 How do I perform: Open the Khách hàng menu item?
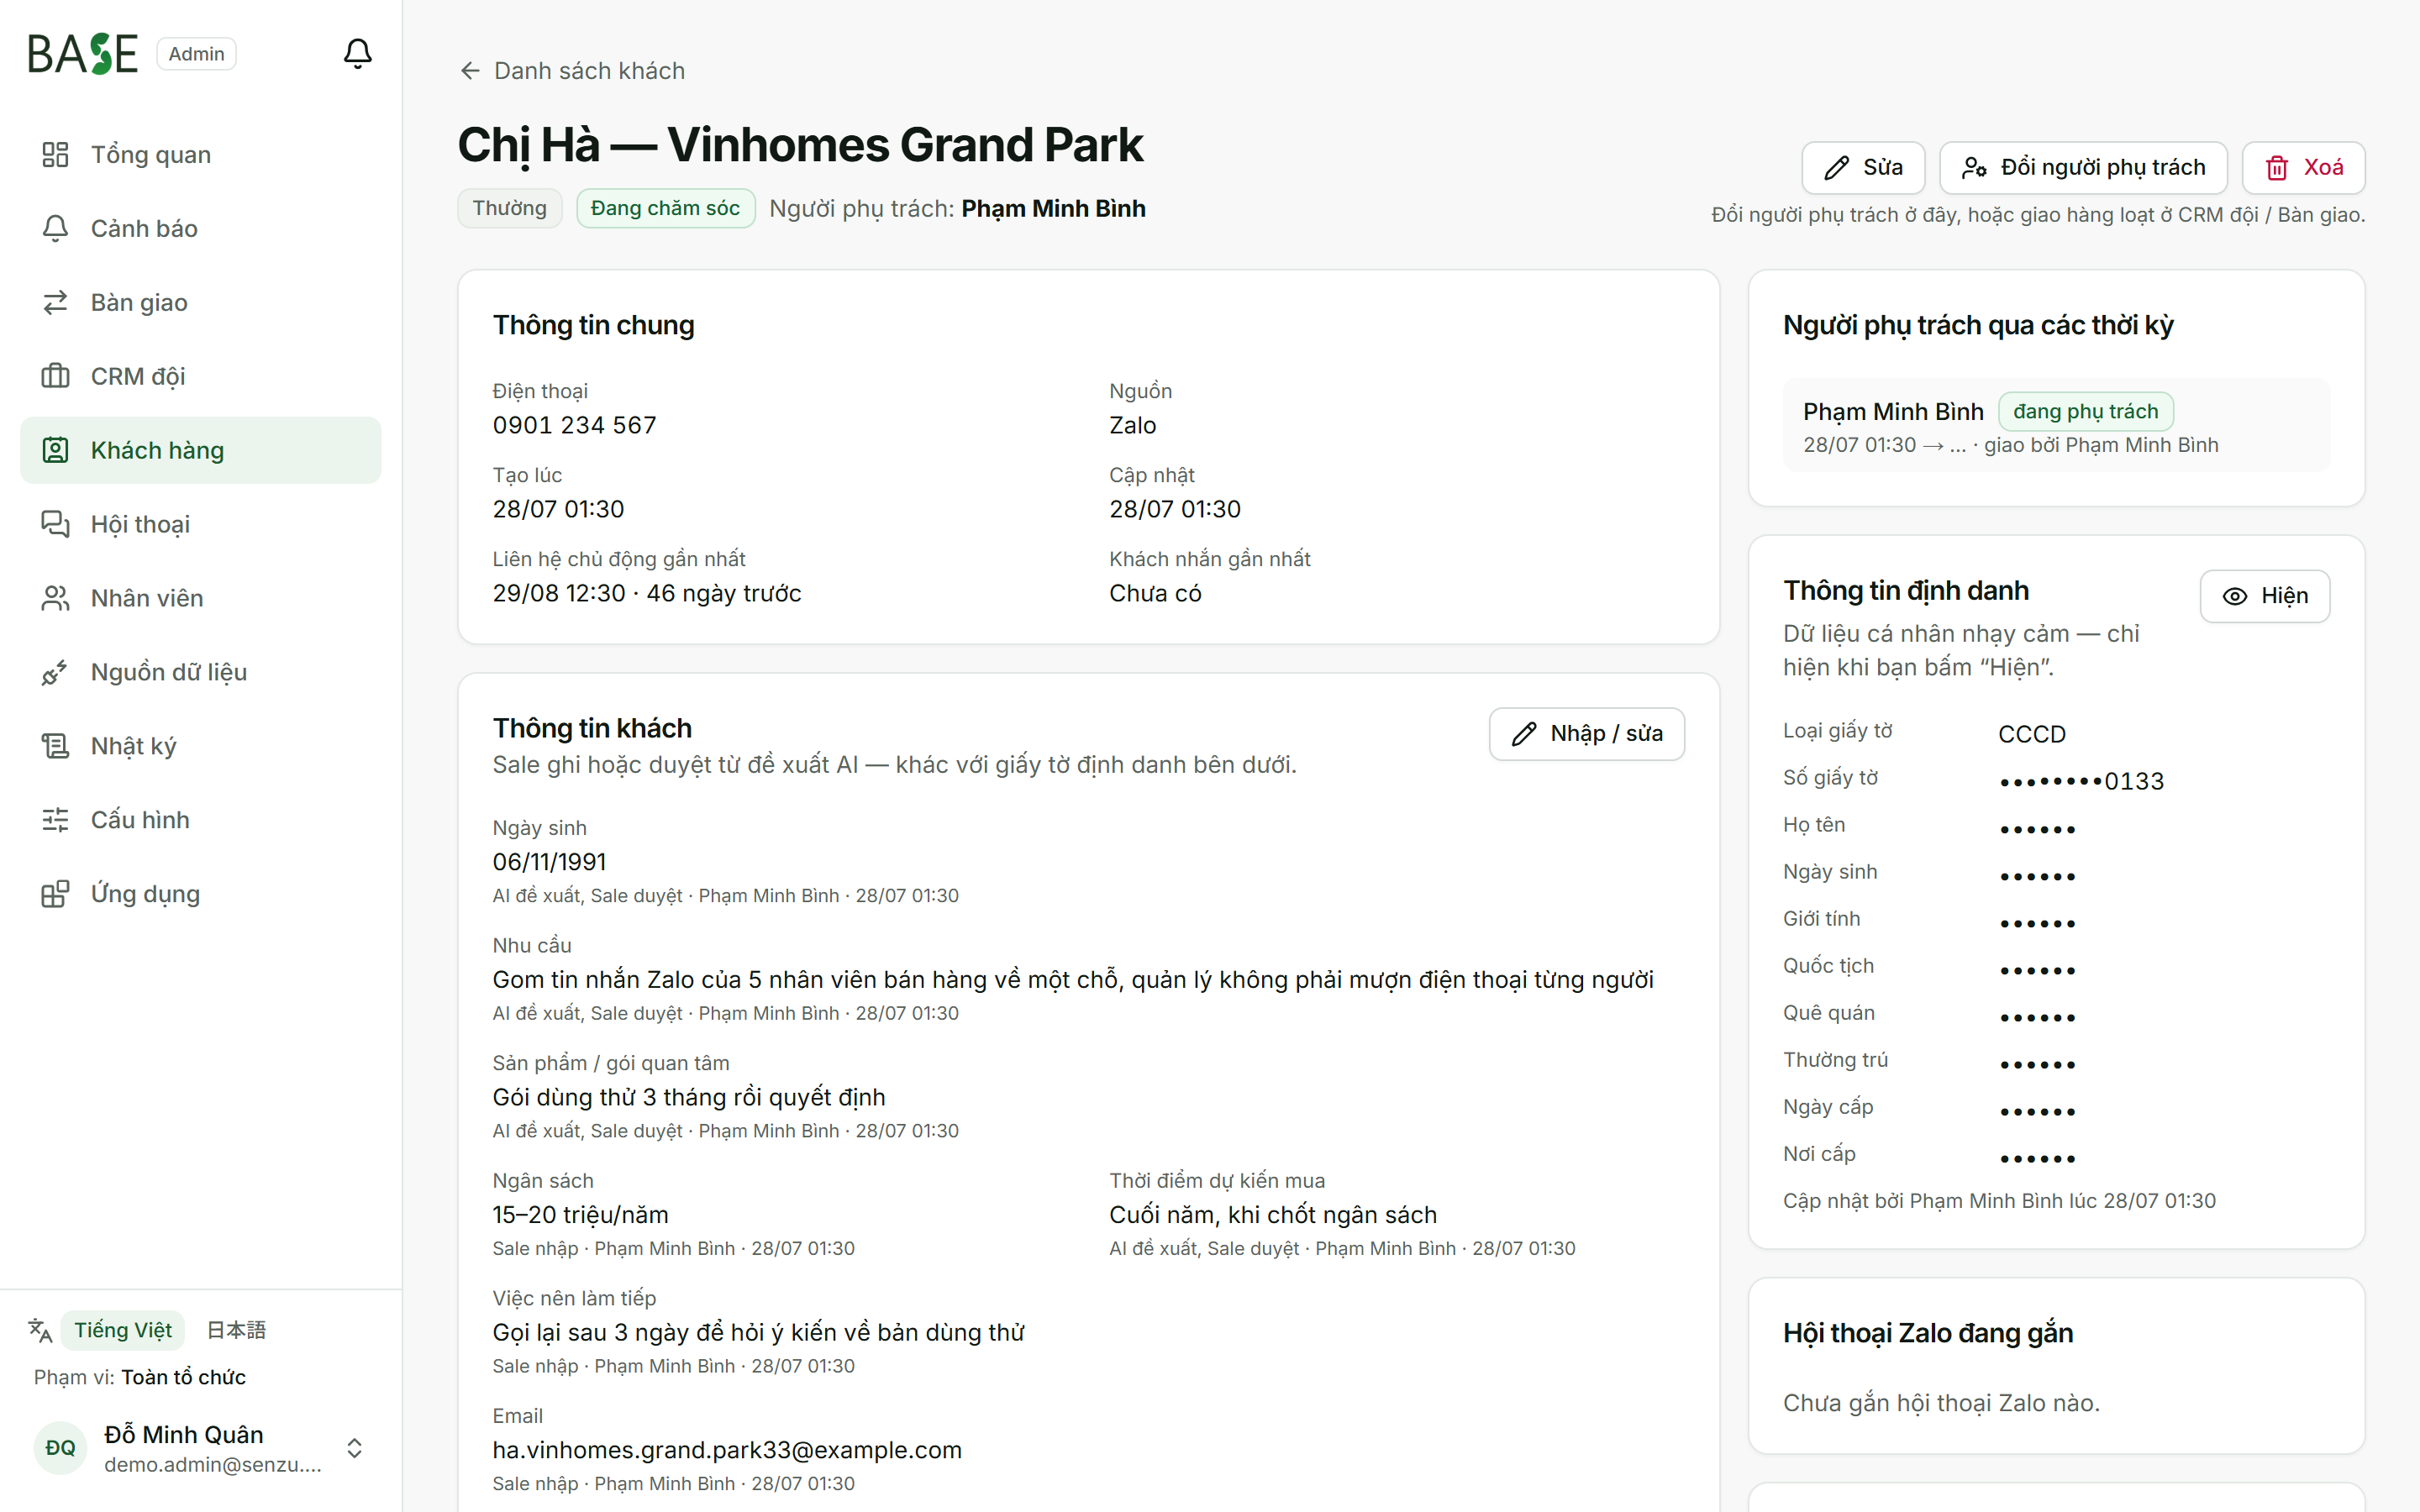click(201, 450)
